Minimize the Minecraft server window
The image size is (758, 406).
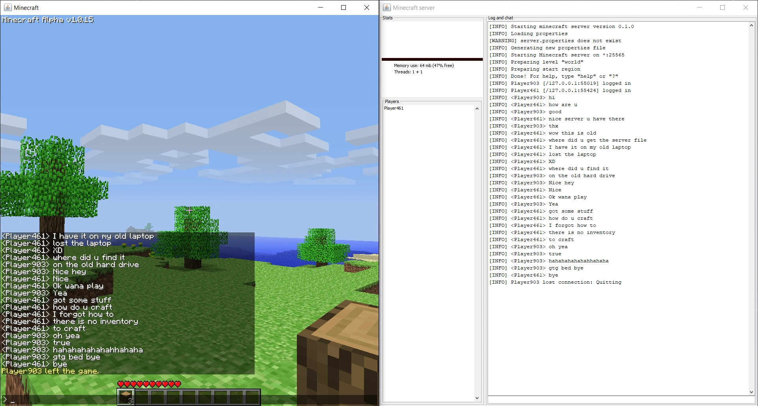click(700, 7)
